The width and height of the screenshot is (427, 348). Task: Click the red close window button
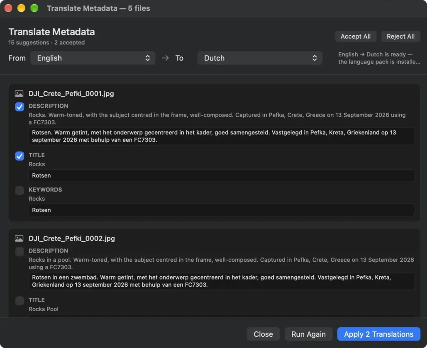click(8, 8)
